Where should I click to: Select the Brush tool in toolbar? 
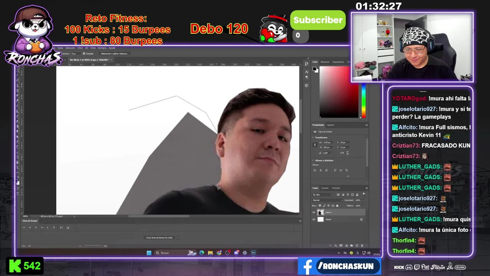point(17,106)
